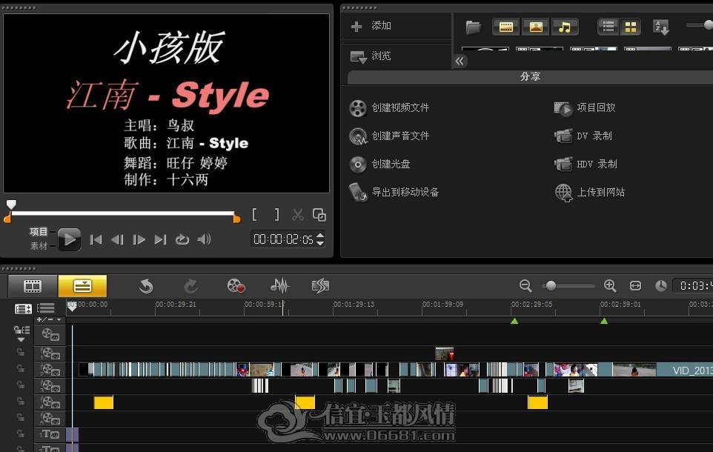The height and width of the screenshot is (452, 713).
Task: Cut clip with the scissors icon
Action: (x=298, y=215)
